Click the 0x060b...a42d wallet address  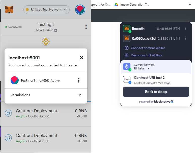click(x=144, y=38)
